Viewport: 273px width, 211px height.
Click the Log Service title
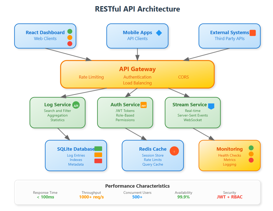click(x=57, y=104)
